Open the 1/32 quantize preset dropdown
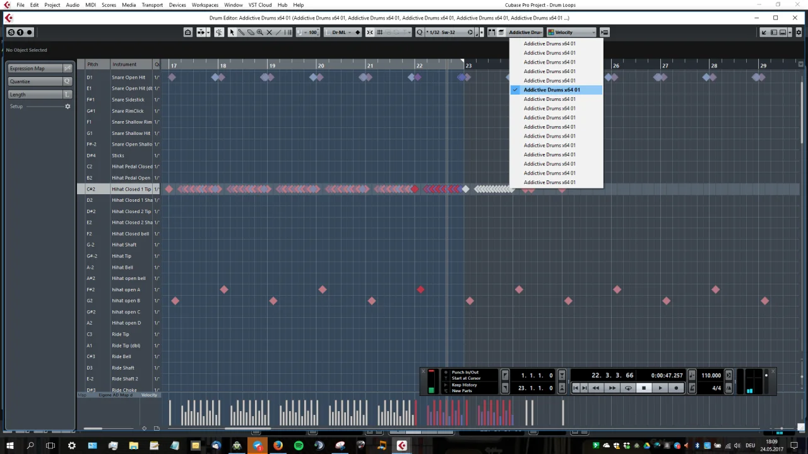The image size is (808, 454). [x=448, y=32]
